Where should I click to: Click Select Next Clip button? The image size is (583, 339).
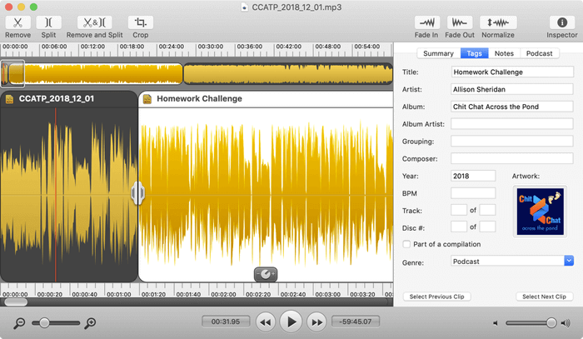click(x=544, y=297)
